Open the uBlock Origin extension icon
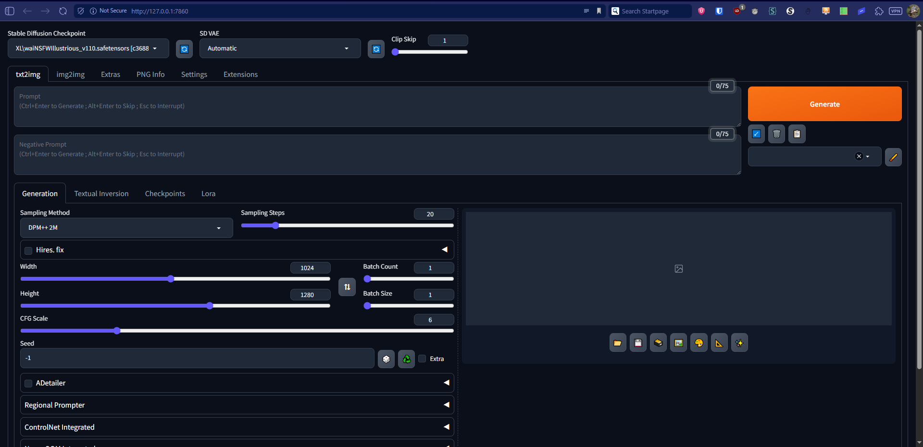The image size is (923, 447). click(x=737, y=11)
